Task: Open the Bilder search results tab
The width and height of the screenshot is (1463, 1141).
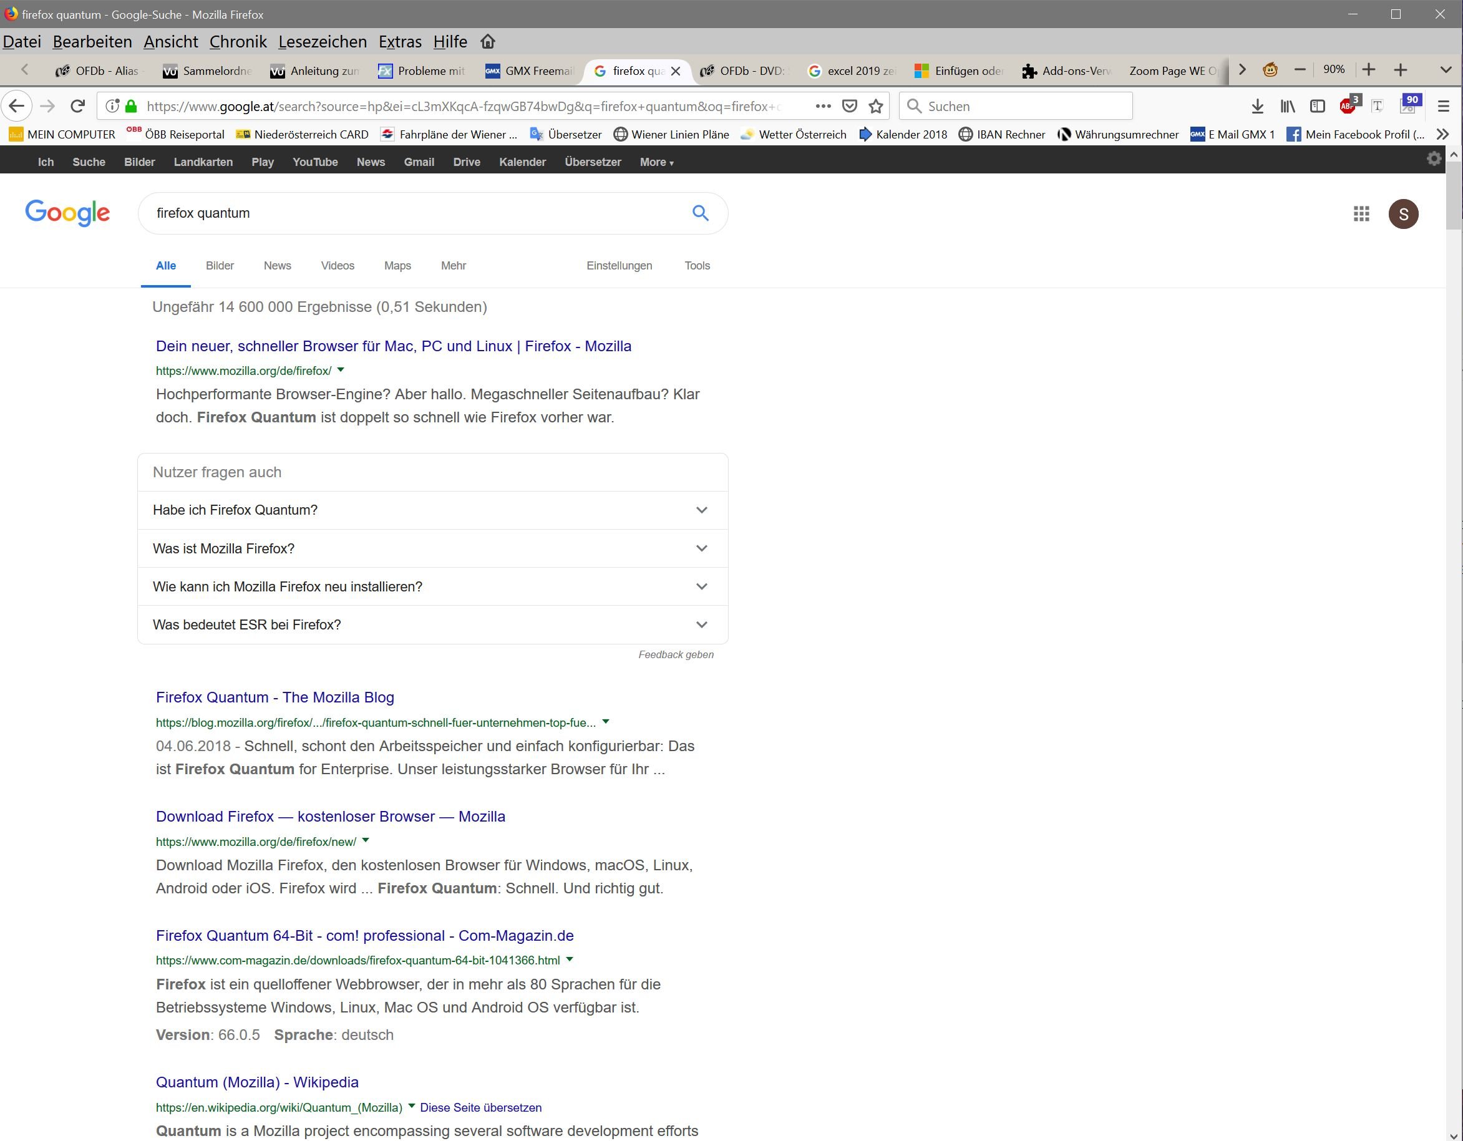Action: coord(220,265)
